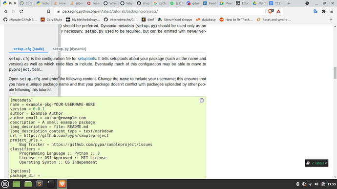Click the scrollbar up arrow
Screen dimensions: 337x189
tap(335, 26)
